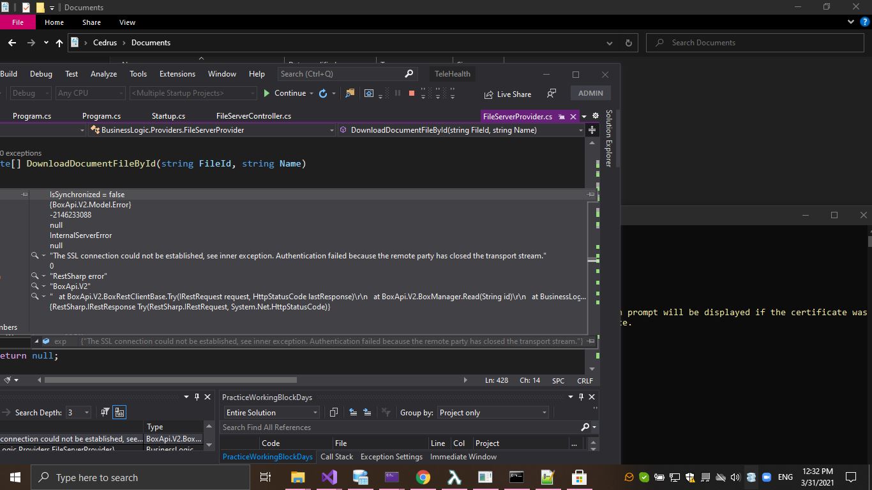This screenshot has height=490, width=872.
Task: Switch to the Immediate Window tab
Action: 463,457
